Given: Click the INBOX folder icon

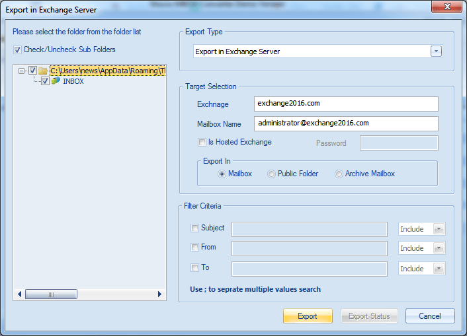Looking at the screenshot, I should [x=56, y=81].
